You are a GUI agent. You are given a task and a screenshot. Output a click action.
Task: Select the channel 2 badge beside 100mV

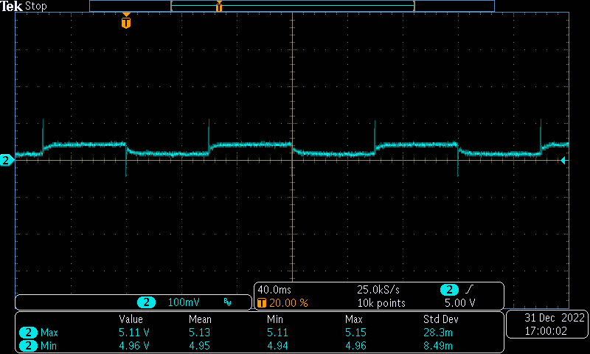pos(147,302)
